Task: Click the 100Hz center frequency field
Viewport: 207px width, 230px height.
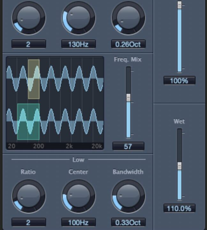Action: coord(79,222)
